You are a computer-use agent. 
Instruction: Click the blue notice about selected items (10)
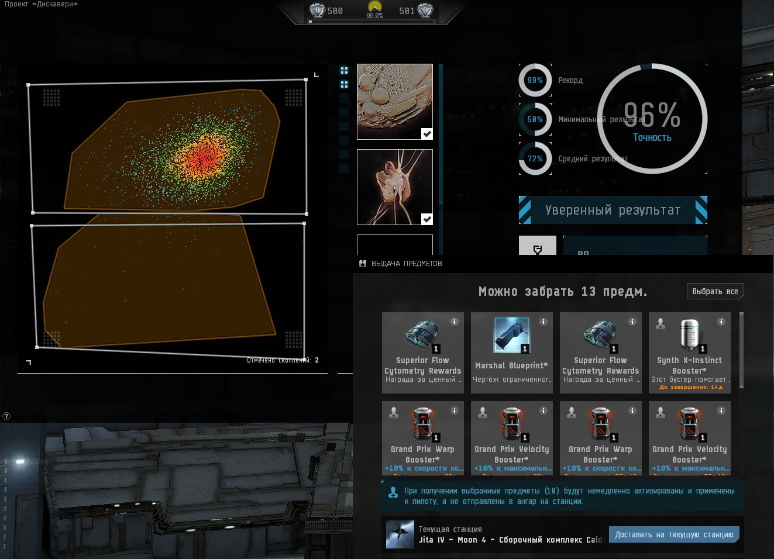click(x=562, y=496)
